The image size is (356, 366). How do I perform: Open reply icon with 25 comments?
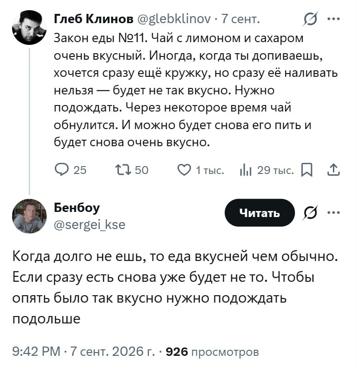(x=61, y=170)
